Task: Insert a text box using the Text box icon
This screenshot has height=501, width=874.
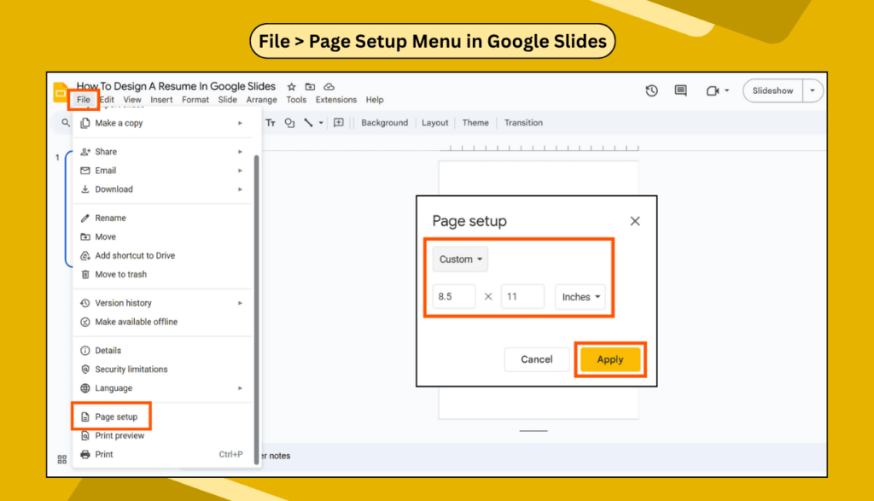Action: (271, 122)
